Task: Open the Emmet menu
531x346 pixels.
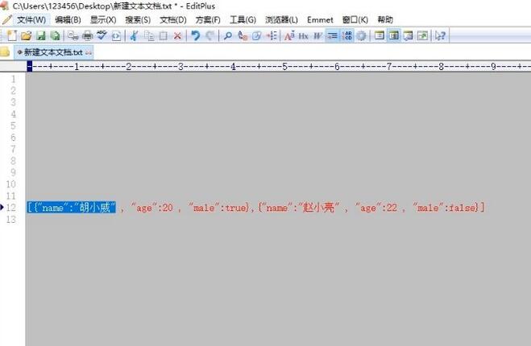Action: coord(320,20)
